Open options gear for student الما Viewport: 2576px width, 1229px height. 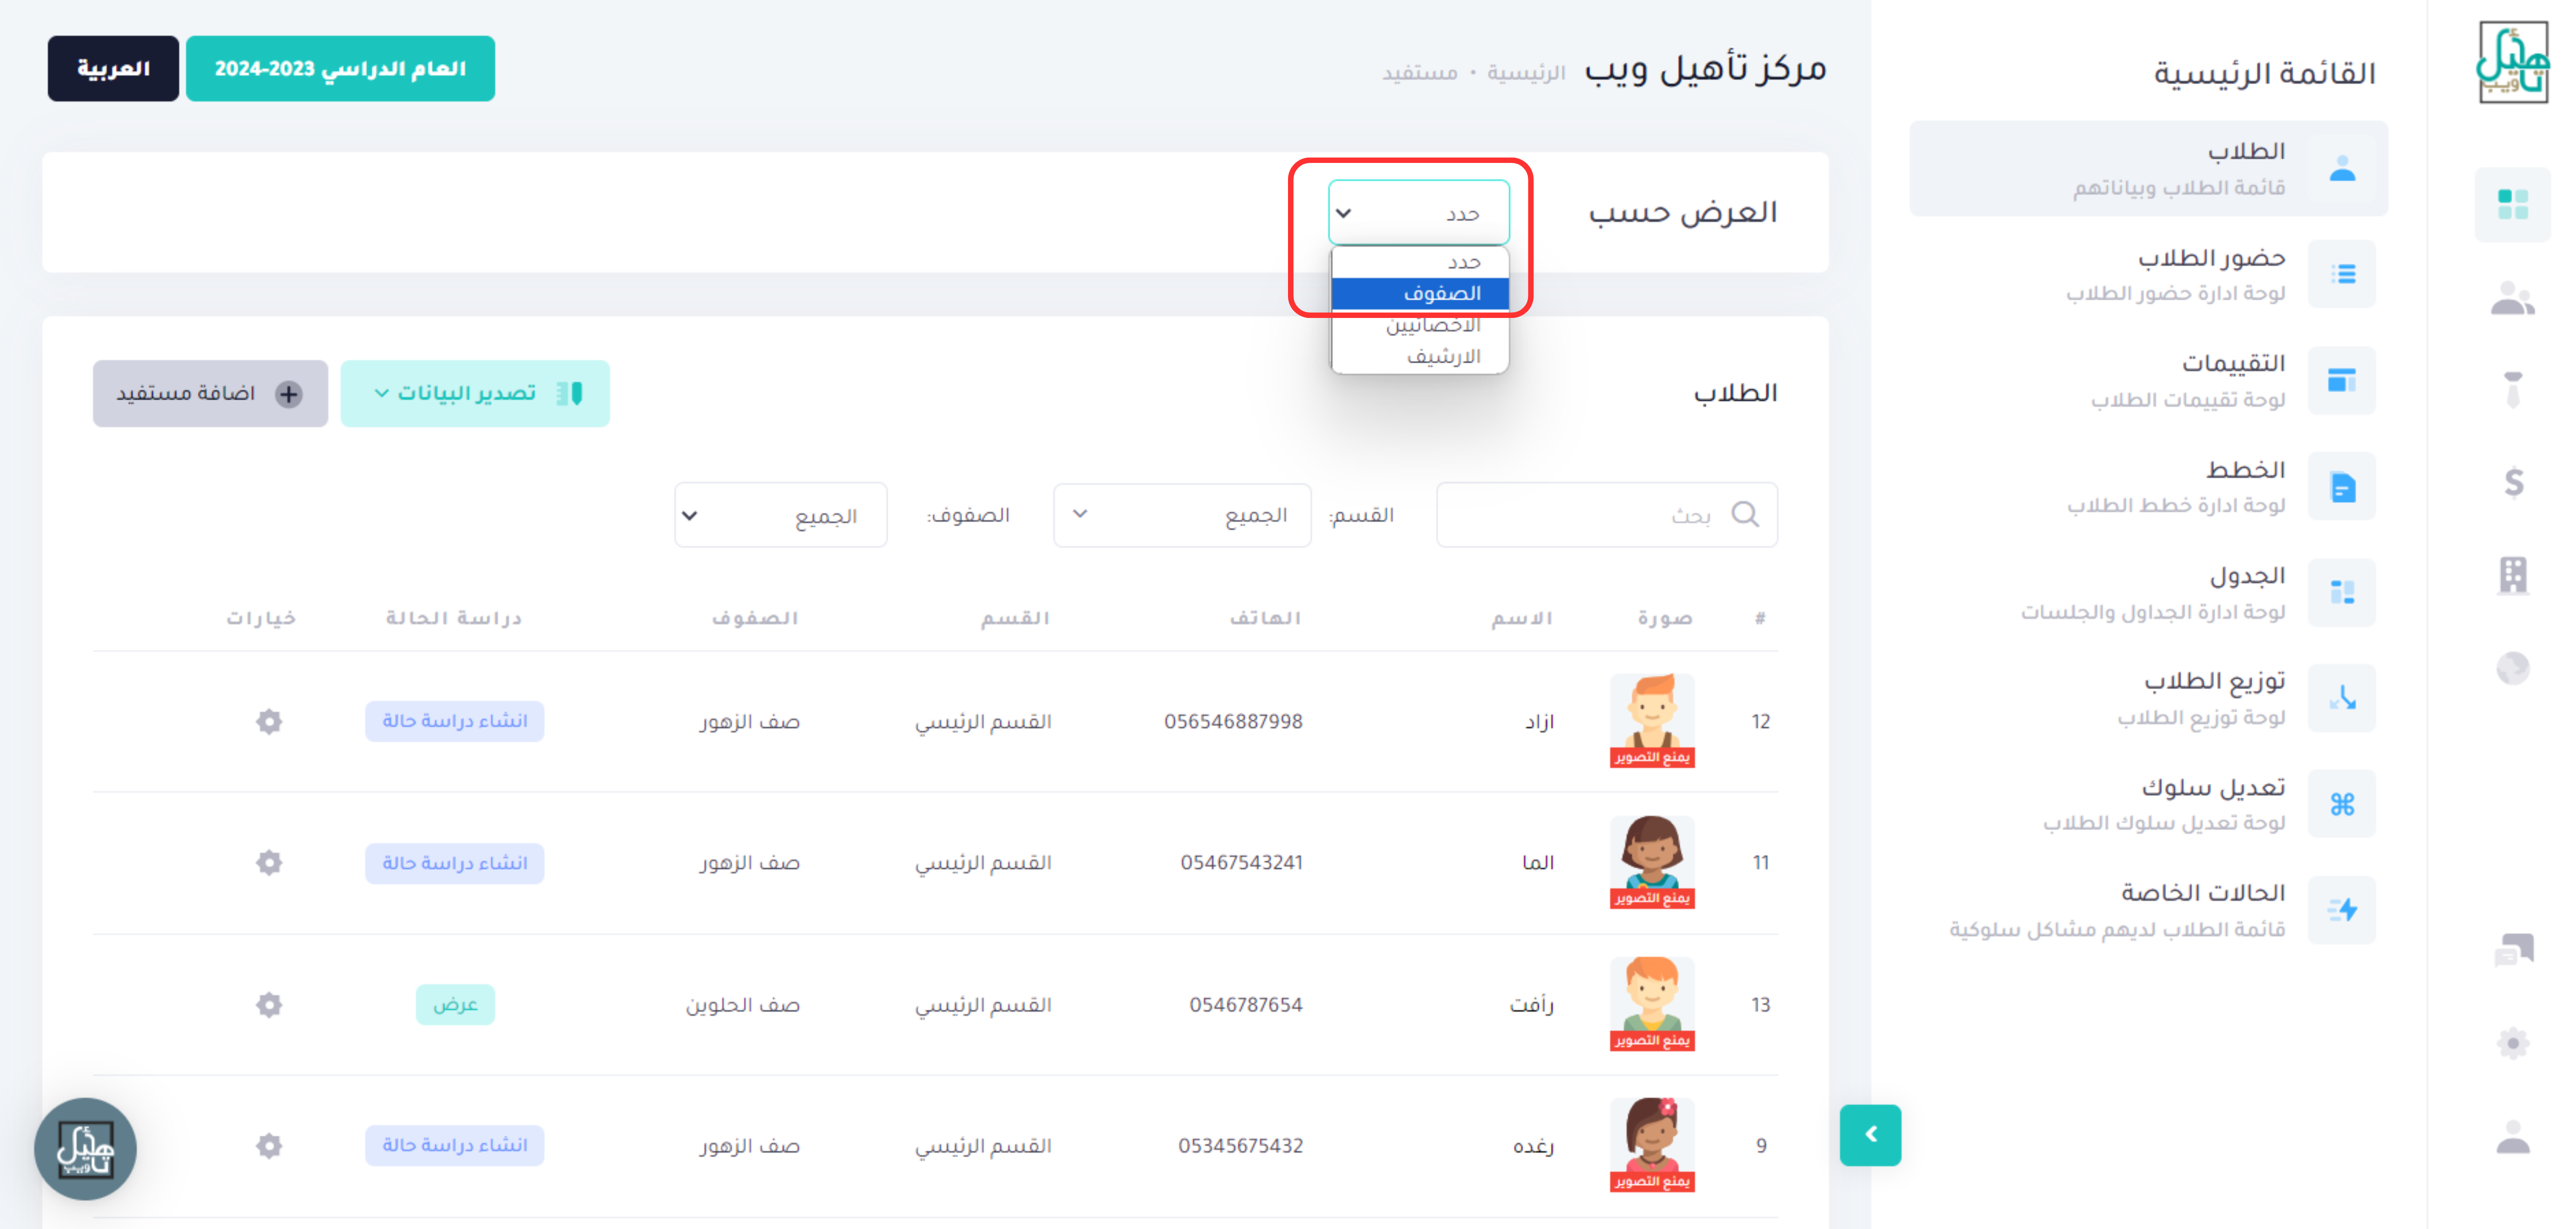tap(269, 862)
